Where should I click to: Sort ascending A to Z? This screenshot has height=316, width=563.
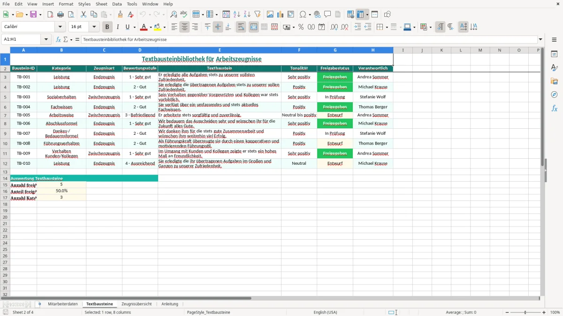coord(236,15)
